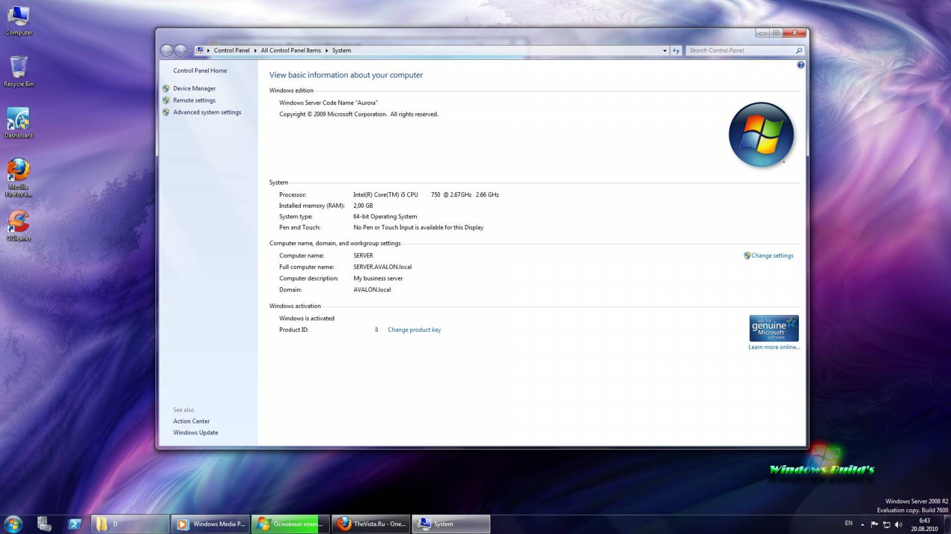The width and height of the screenshot is (951, 534).
Task: Click the Start orb button
Action: [13, 524]
